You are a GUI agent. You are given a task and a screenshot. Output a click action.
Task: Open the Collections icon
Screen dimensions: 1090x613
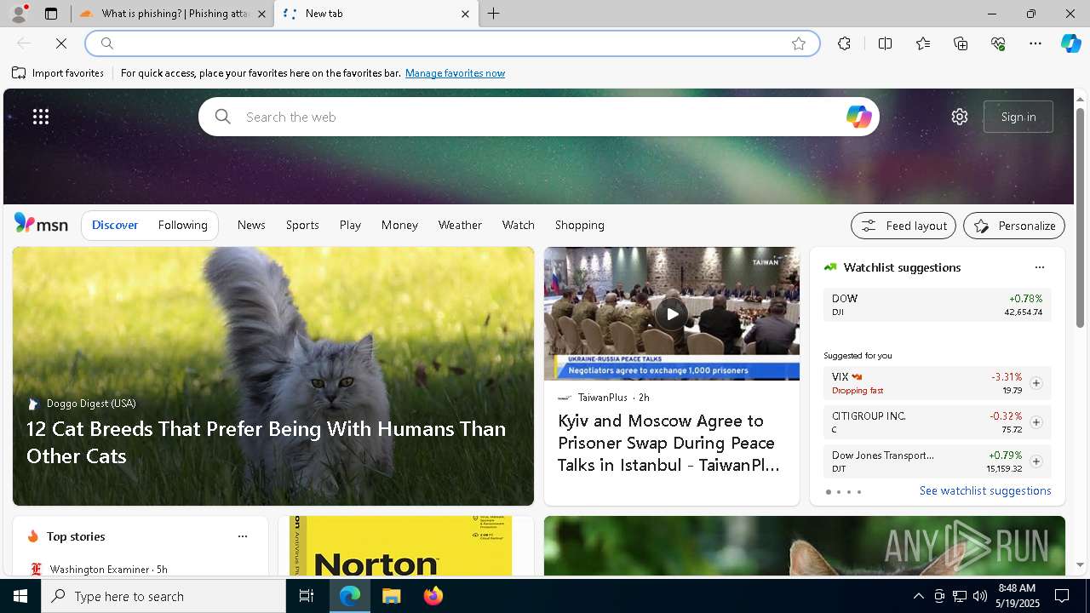961,43
